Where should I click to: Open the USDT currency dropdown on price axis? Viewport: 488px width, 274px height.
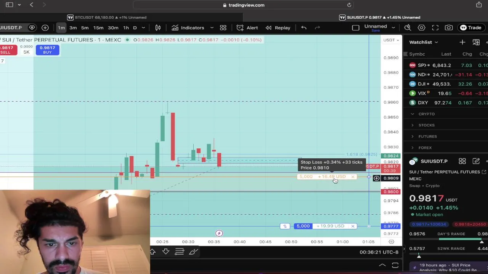click(392, 40)
